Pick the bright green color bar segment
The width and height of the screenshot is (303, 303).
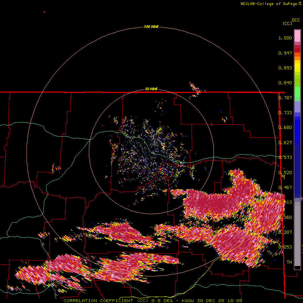tap(297, 92)
